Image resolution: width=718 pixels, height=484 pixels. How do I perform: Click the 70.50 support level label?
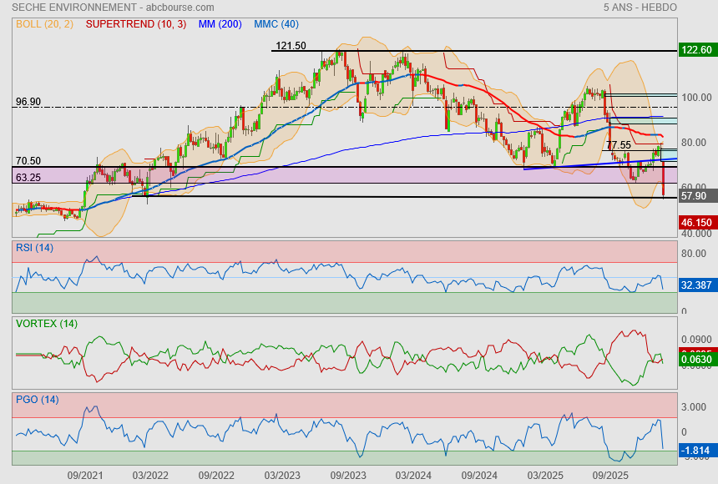pos(28,161)
